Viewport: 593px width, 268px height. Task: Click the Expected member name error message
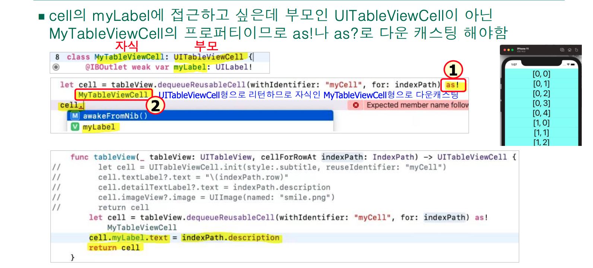click(x=417, y=105)
